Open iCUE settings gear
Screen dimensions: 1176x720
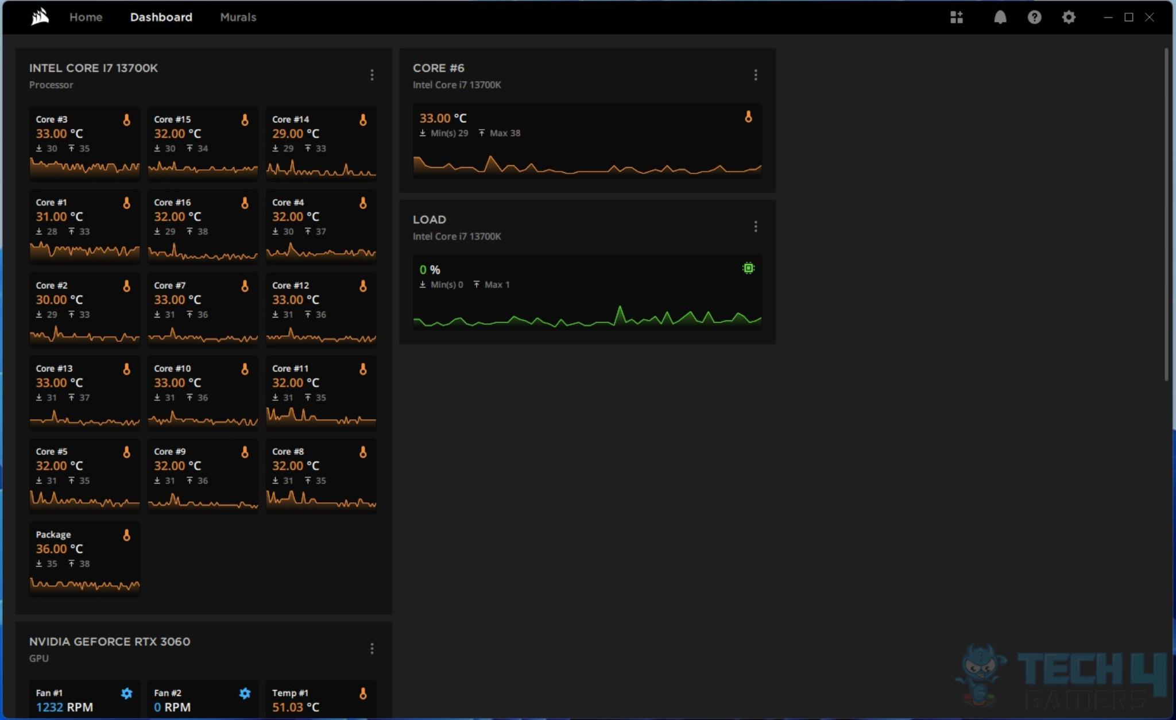[x=1068, y=17]
